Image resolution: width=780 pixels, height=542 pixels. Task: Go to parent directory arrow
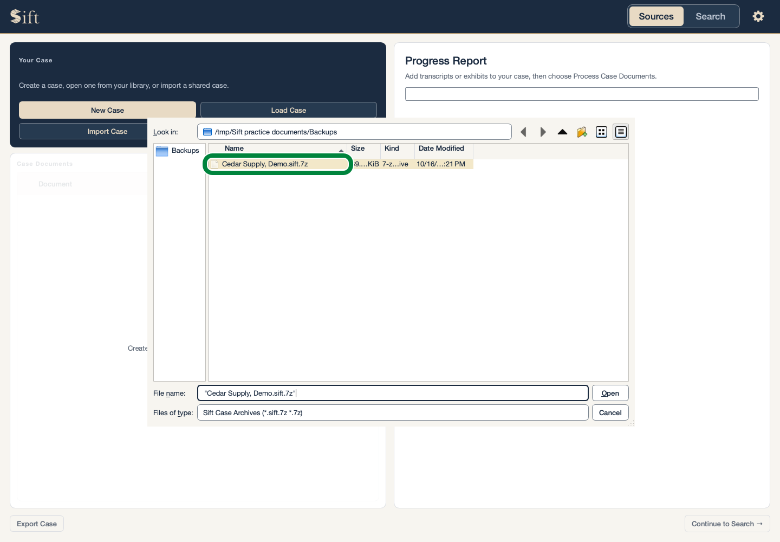point(562,132)
